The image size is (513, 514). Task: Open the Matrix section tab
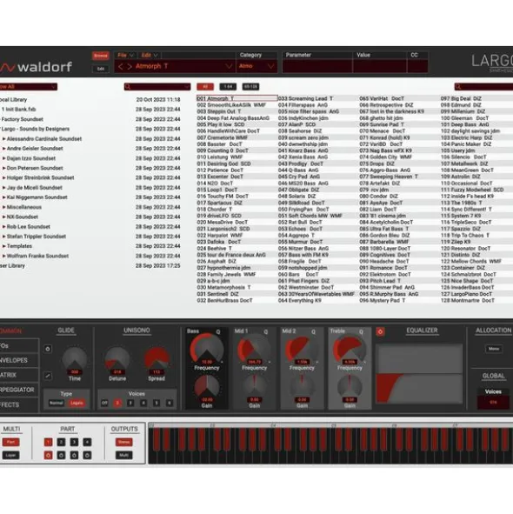pos(19,375)
